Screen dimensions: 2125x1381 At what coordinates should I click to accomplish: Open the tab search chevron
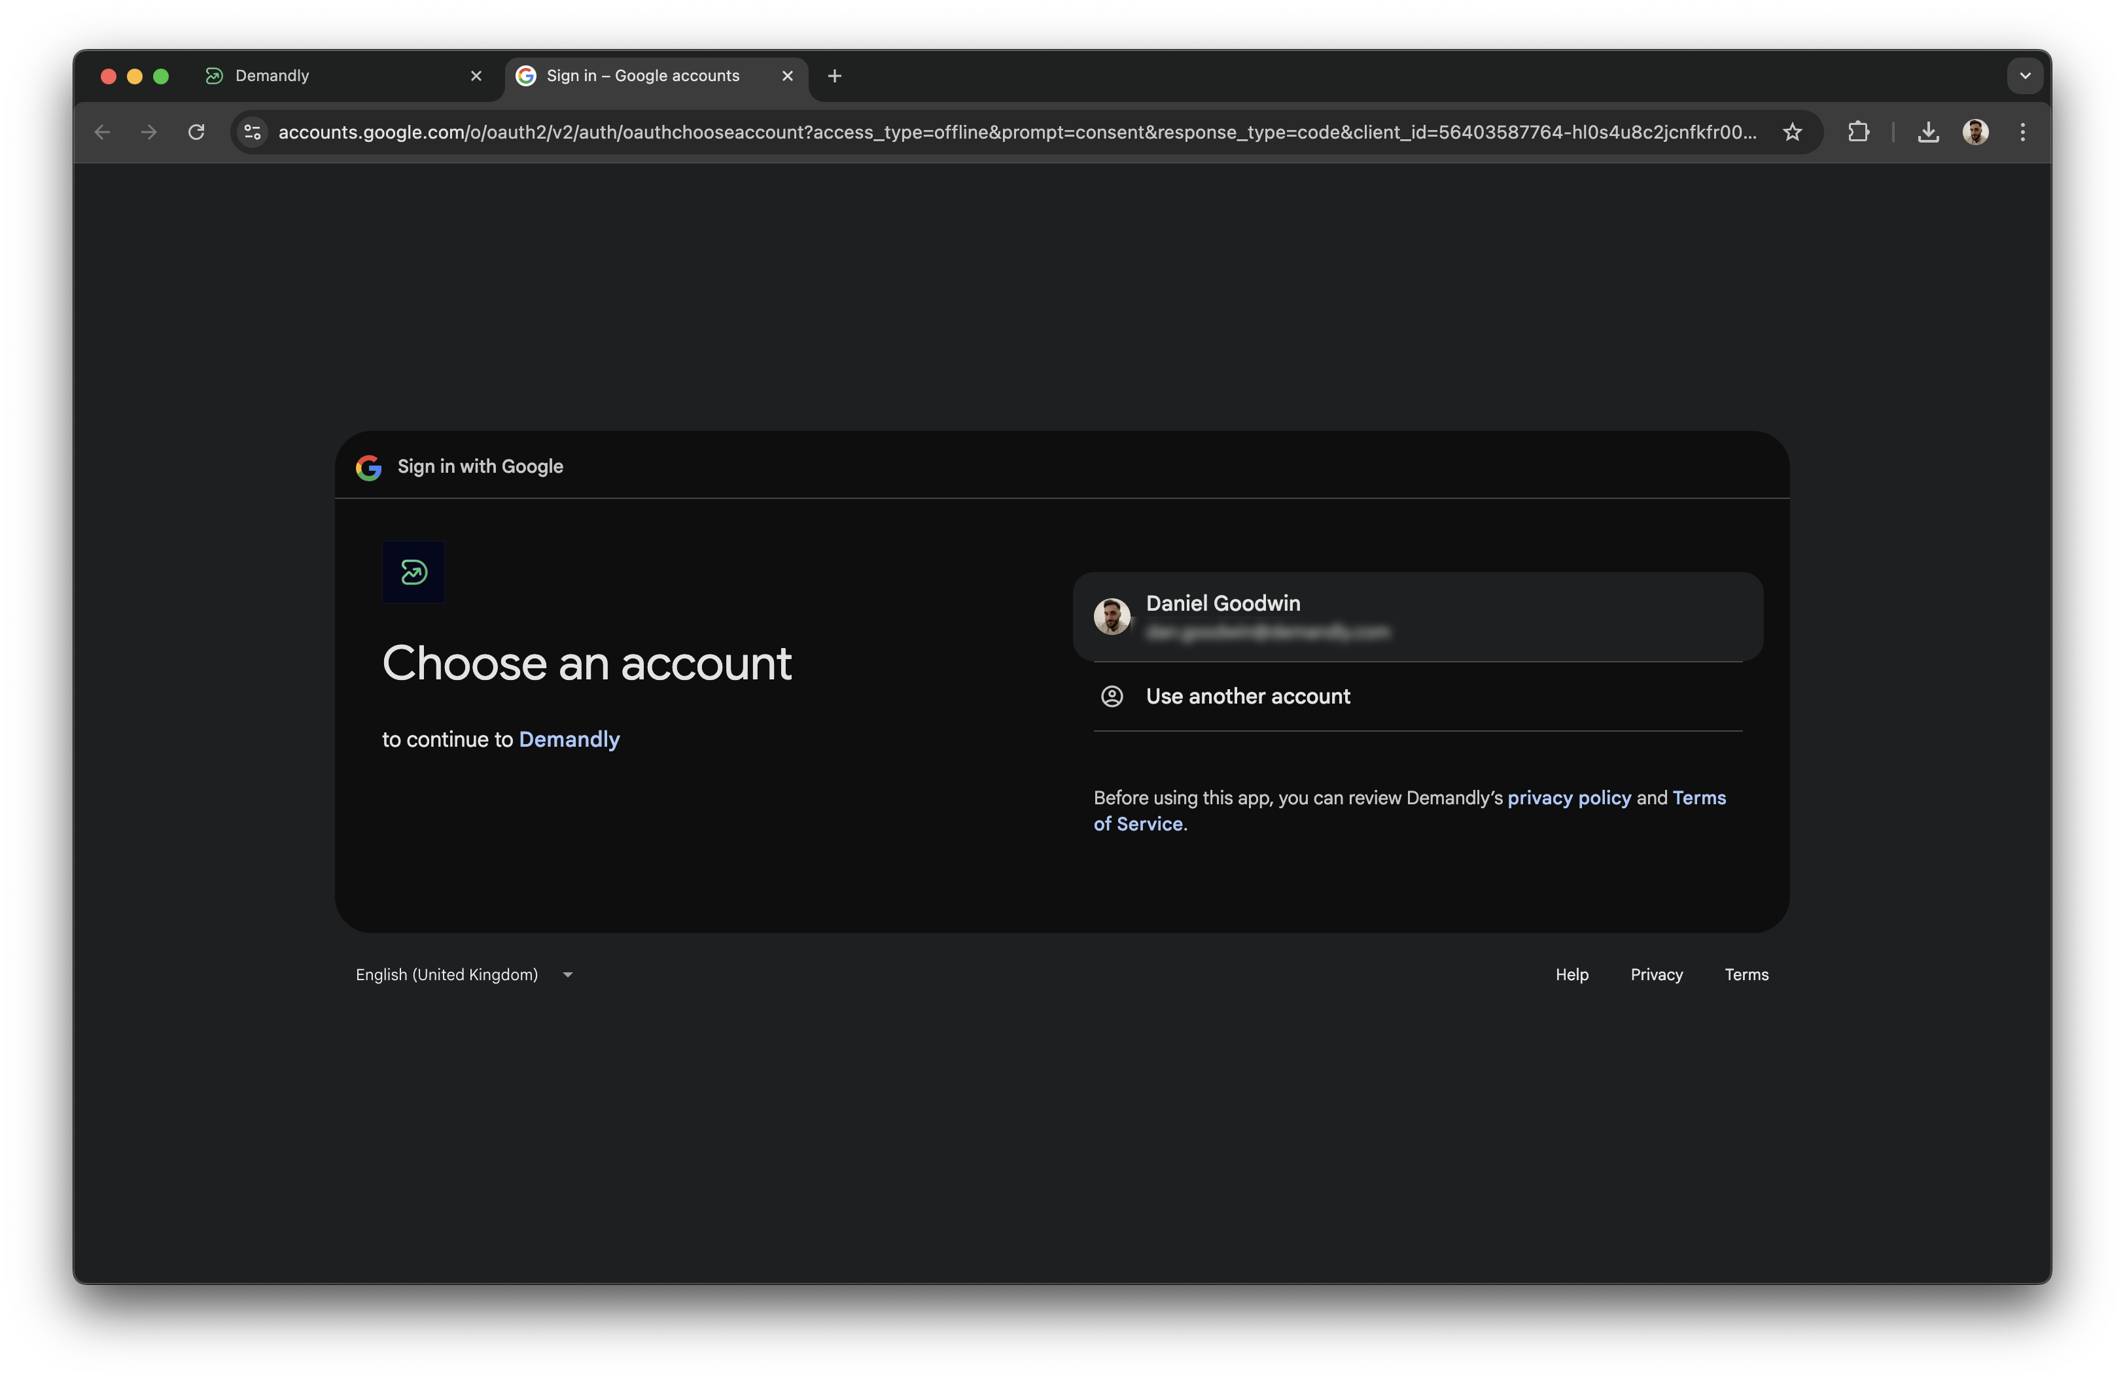(x=2025, y=75)
